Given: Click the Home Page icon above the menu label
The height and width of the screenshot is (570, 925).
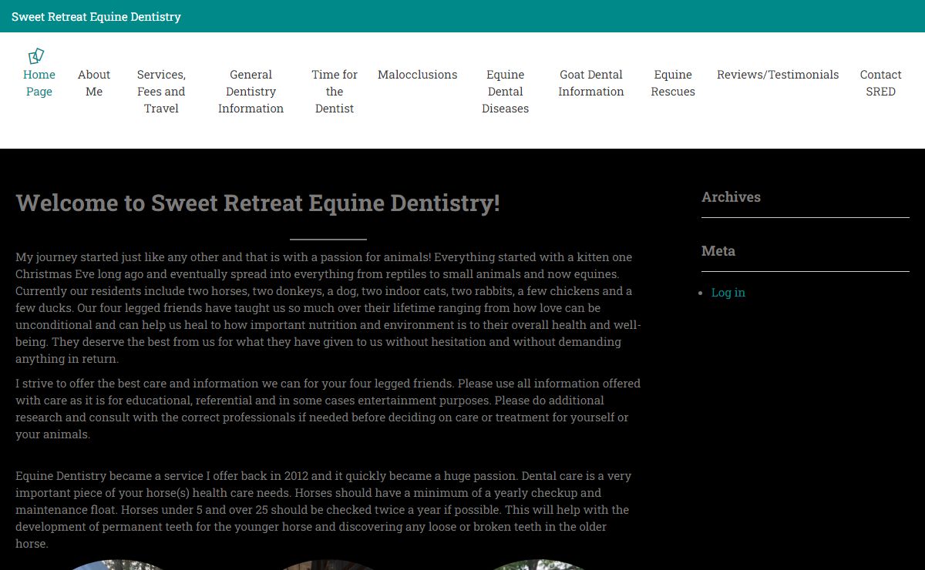Looking at the screenshot, I should point(35,56).
